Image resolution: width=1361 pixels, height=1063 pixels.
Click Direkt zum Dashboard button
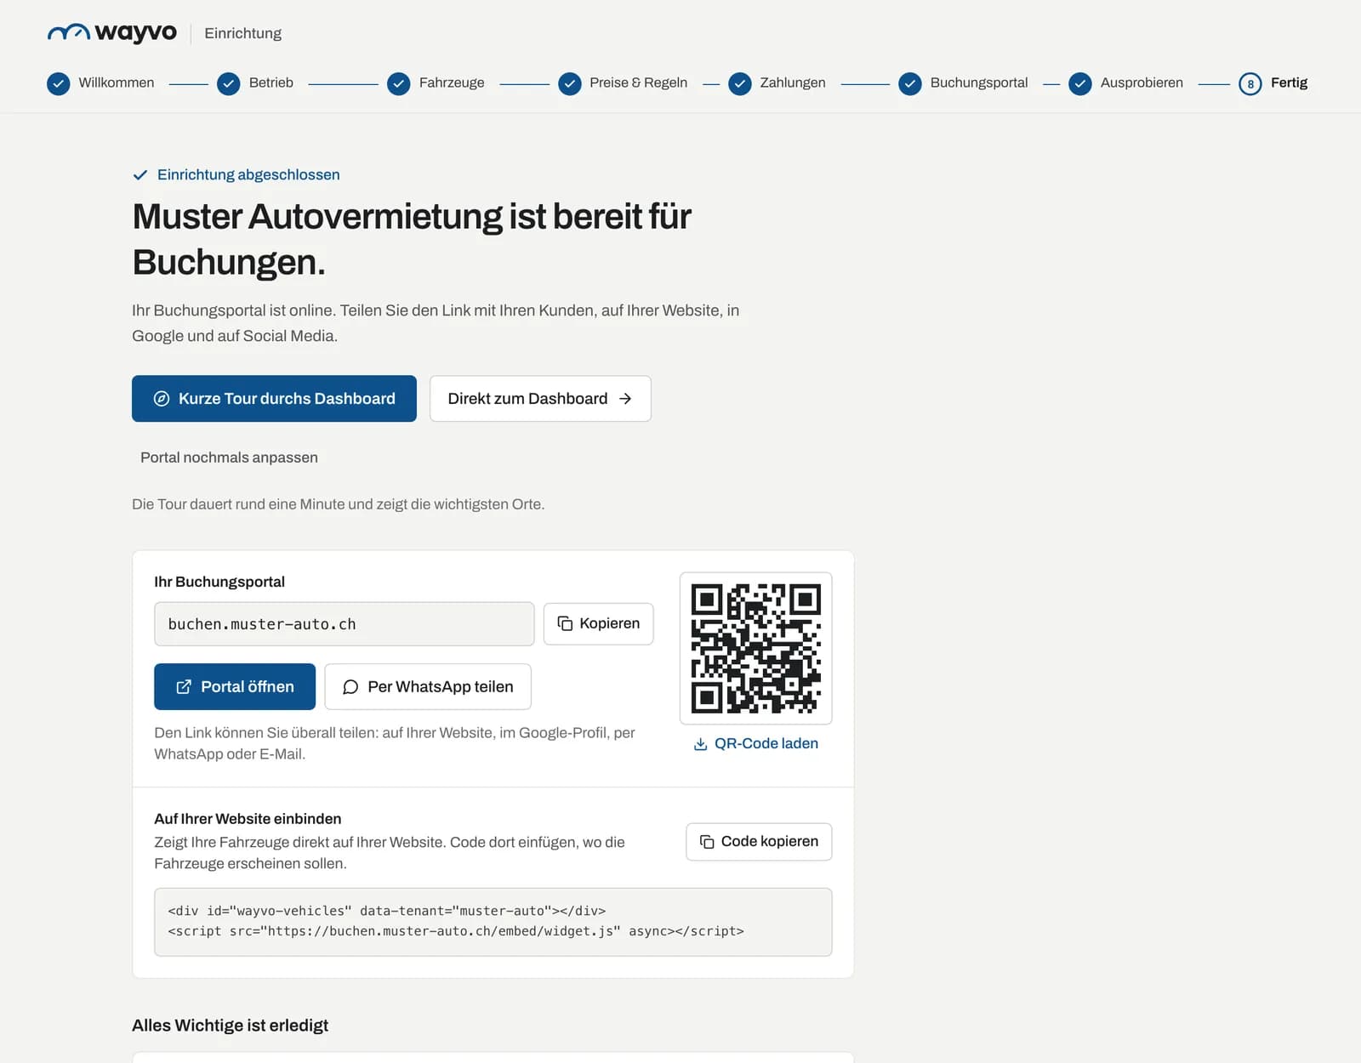pyautogui.click(x=540, y=398)
